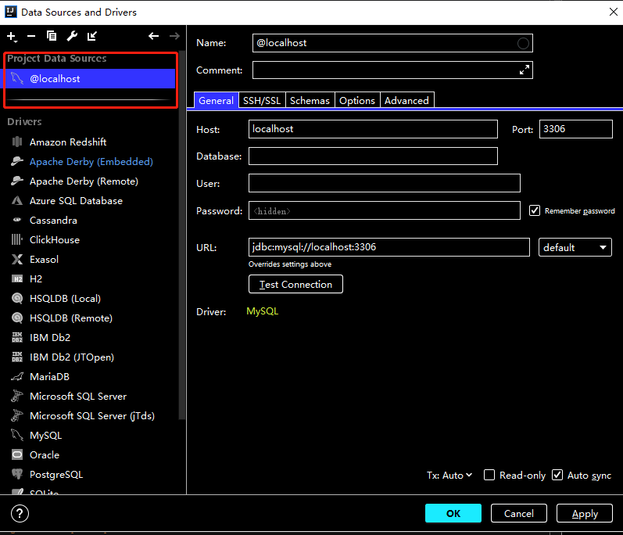Go forward with the right arrow icon
Image resolution: width=623 pixels, height=535 pixels.
click(174, 36)
